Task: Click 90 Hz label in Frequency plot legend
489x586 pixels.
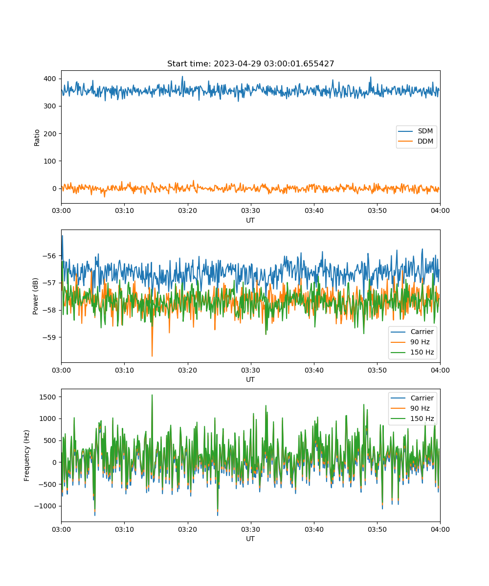Action: click(x=420, y=408)
